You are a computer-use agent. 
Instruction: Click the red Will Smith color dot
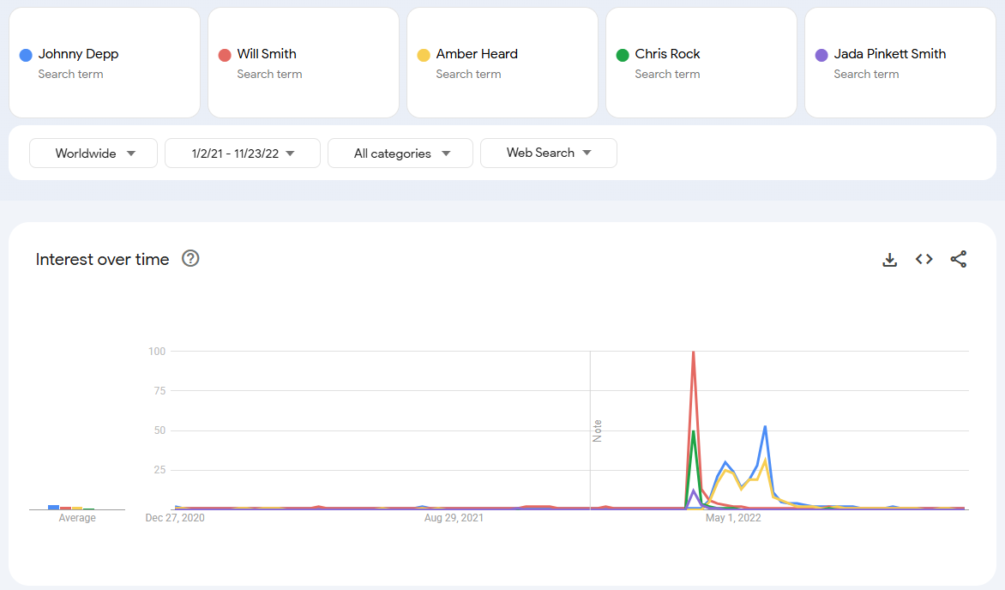(x=223, y=54)
